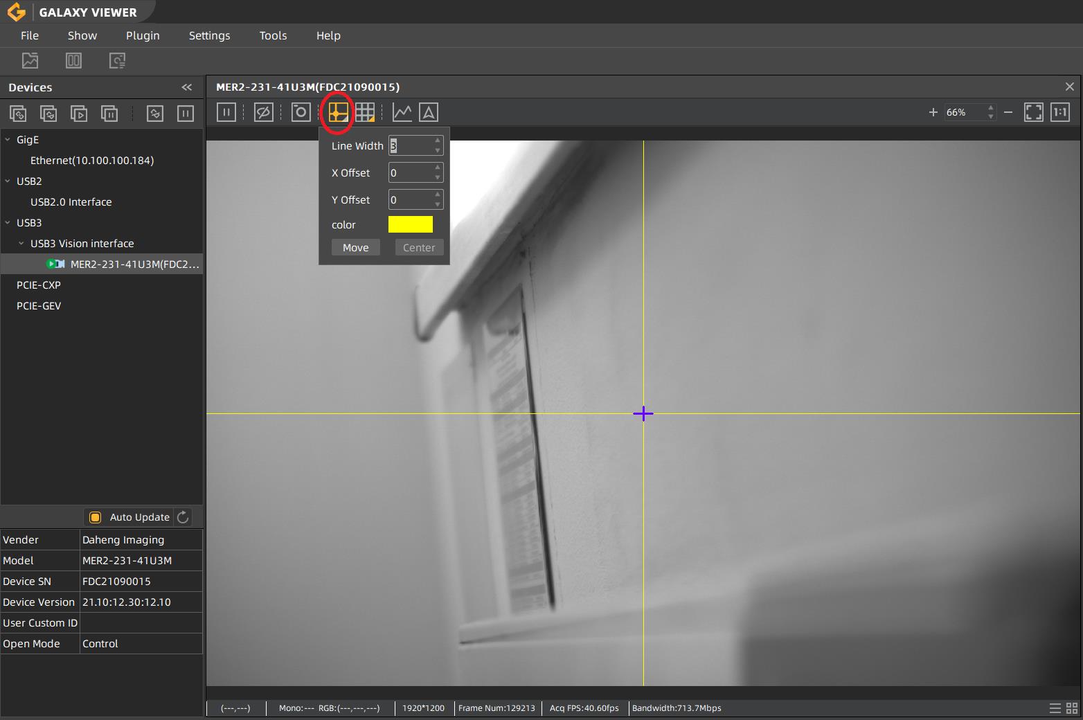Screen dimensions: 1083x720
Task: Click the fit-to-window icon
Action: [x=1033, y=112]
